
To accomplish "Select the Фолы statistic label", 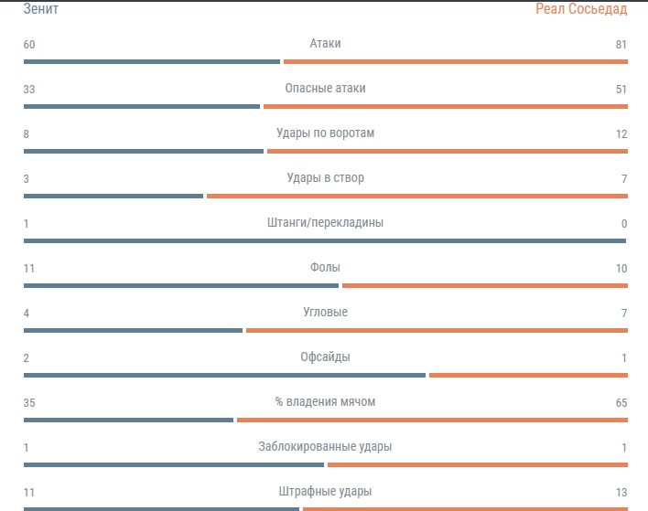I will coord(325,268).
